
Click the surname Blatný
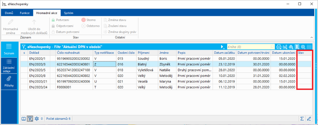142,64
